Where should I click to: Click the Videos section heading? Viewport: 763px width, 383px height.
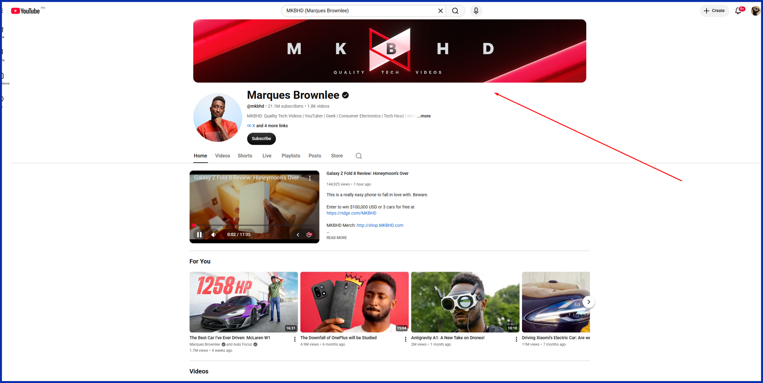coord(199,371)
